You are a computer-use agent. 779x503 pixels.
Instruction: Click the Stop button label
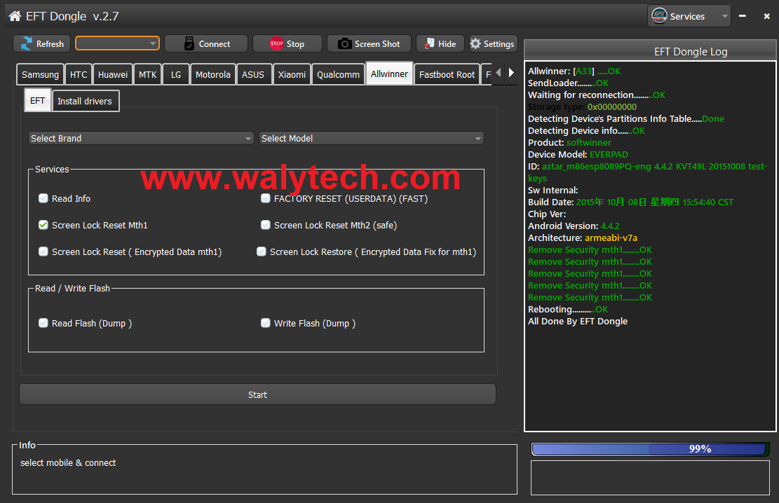[x=296, y=43]
